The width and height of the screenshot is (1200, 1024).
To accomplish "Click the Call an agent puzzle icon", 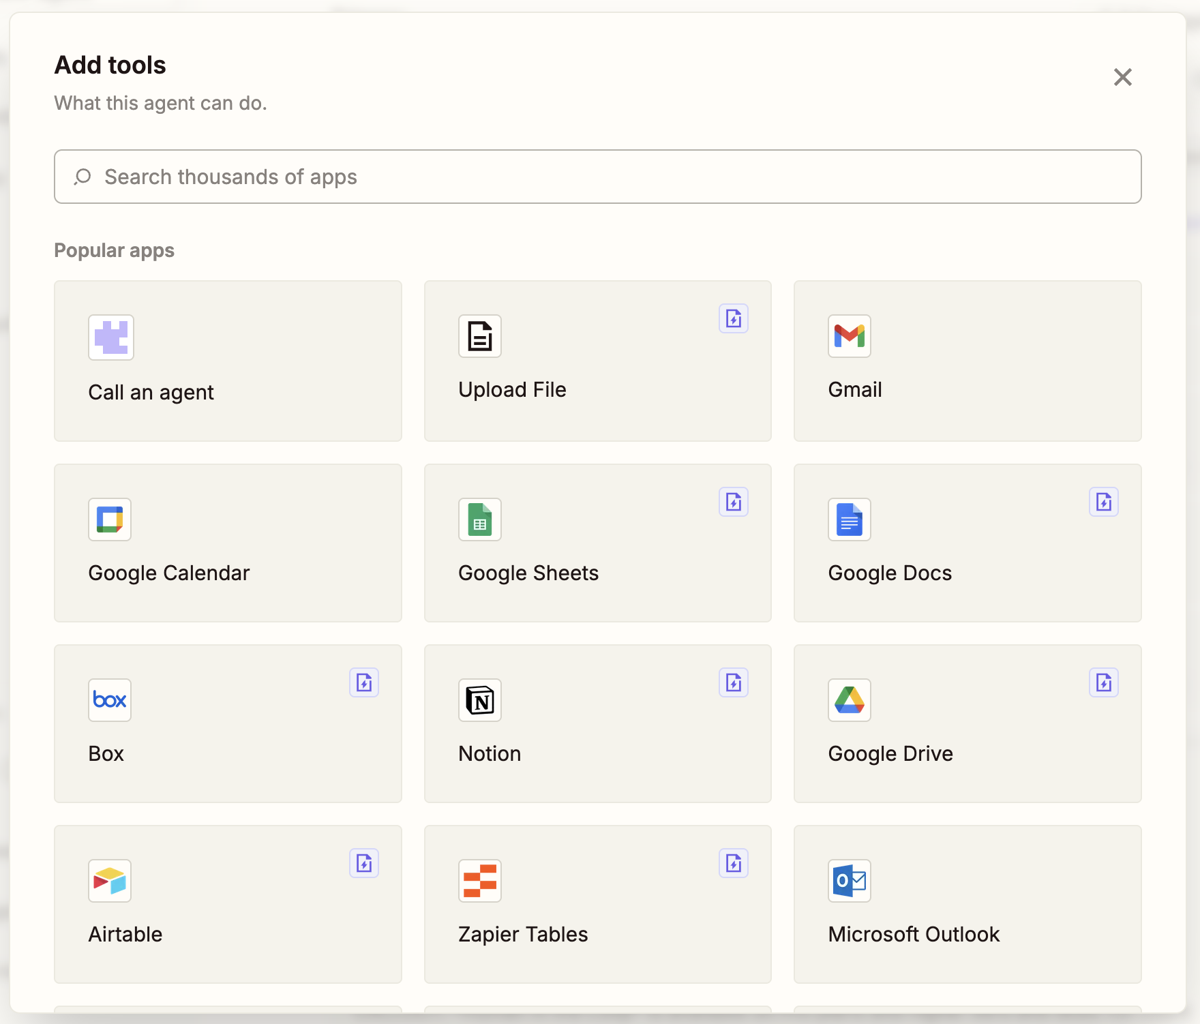I will 111,337.
